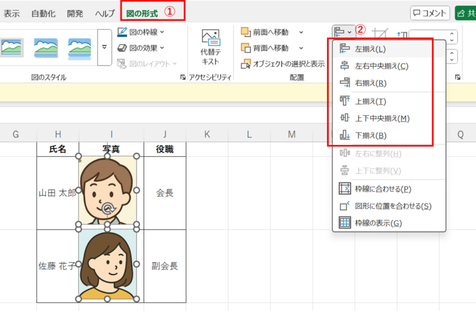The width and height of the screenshot is (476, 311).
Task: Click the 共有 share button
Action: click(468, 13)
